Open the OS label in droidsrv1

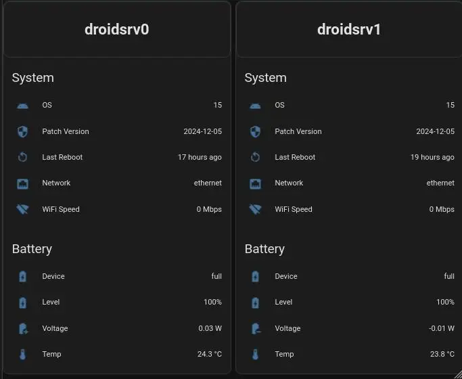(279, 105)
